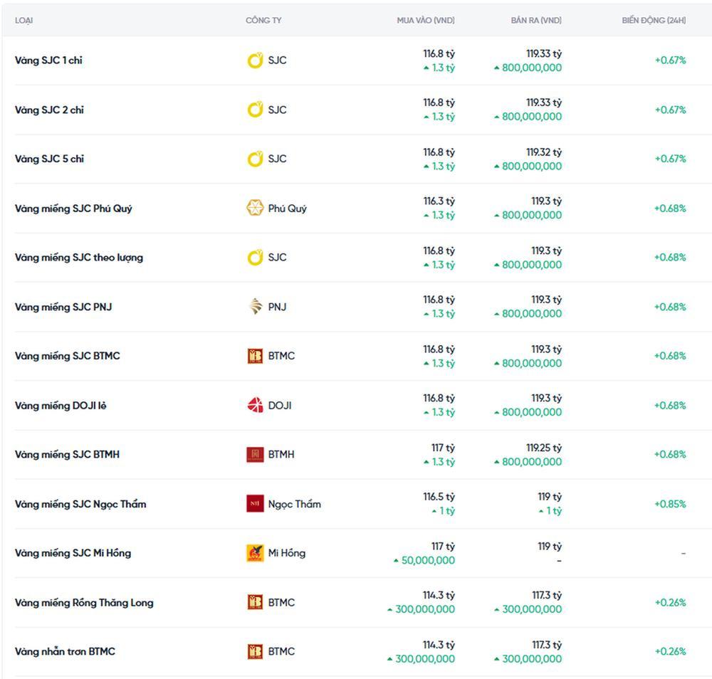712x679 pixels.
Task: Click the 119.32 tỷ sell price for SJC 5 chỉ
Action: coord(543,152)
